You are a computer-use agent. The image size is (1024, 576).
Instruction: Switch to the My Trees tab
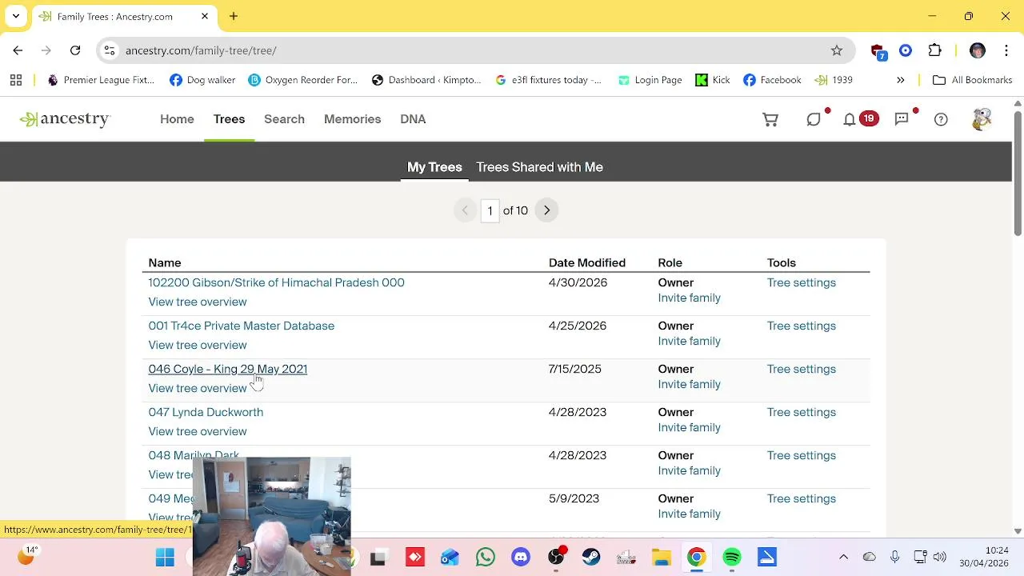434,167
